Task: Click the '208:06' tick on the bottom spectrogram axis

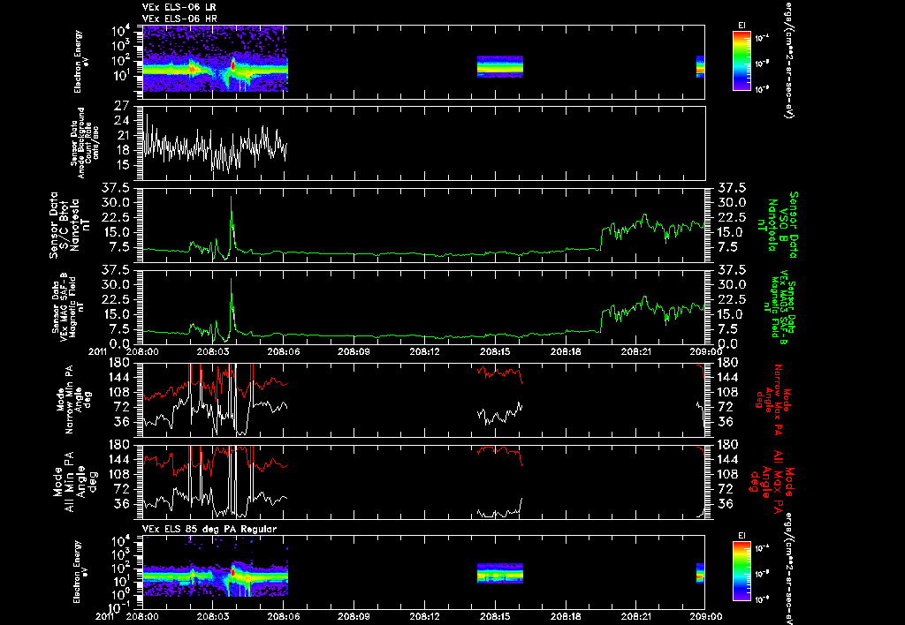Action: (x=284, y=616)
